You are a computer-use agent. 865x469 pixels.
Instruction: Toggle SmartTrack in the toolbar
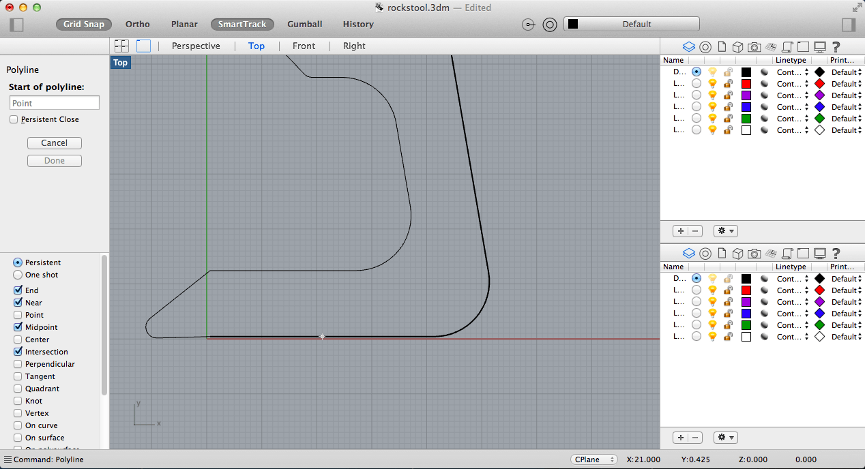[242, 25]
